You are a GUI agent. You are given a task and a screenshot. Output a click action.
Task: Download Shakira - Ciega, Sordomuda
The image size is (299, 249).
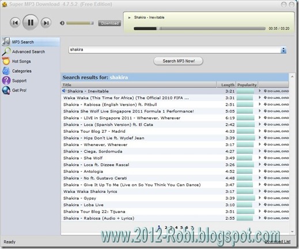pos(276,151)
